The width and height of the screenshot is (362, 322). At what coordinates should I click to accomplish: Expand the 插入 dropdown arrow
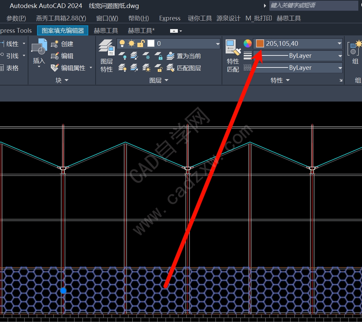[x=39, y=67]
